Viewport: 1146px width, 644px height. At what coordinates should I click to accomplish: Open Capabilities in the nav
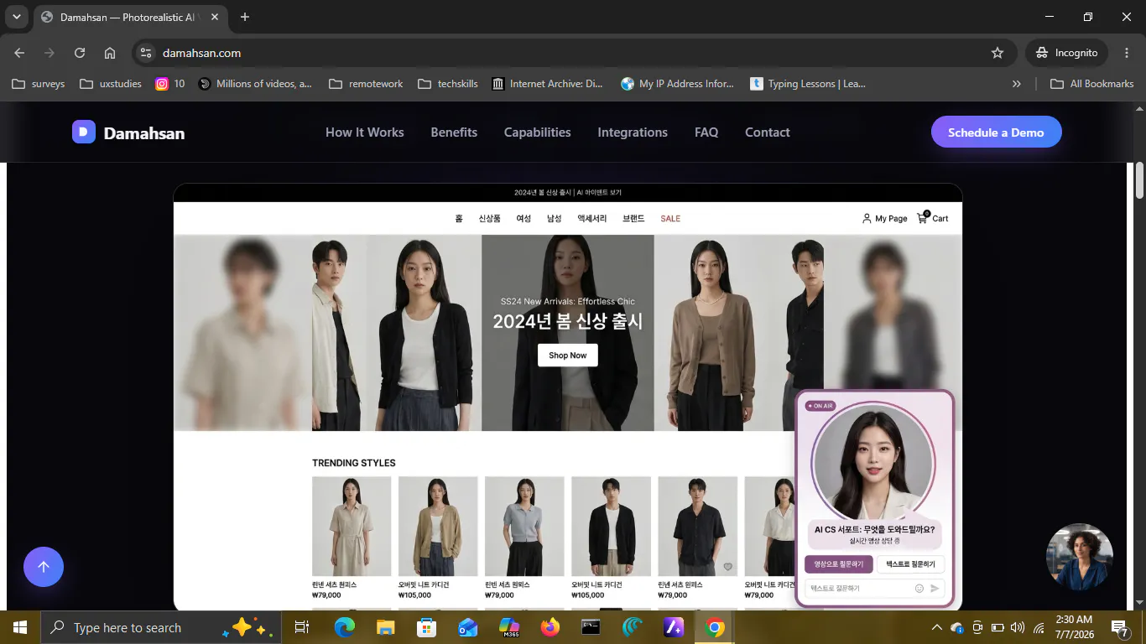(x=538, y=132)
